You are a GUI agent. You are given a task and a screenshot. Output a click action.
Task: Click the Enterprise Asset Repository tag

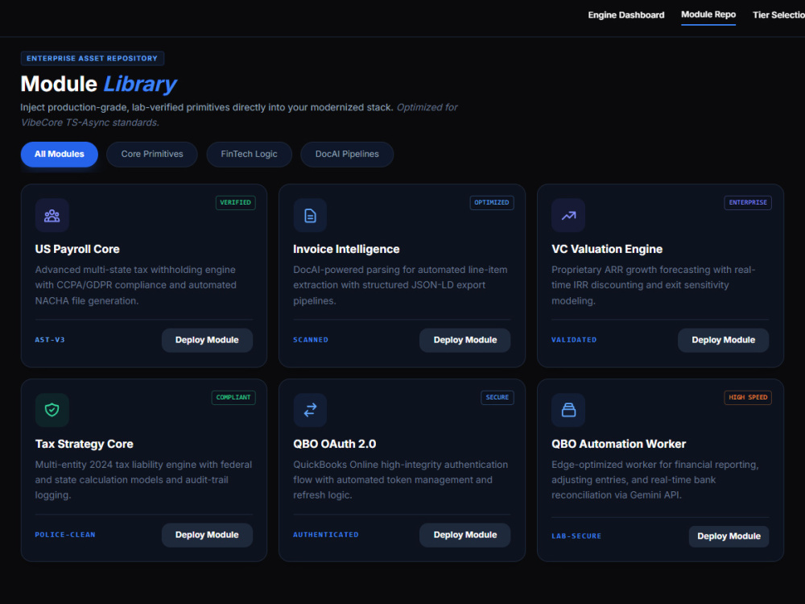(93, 59)
